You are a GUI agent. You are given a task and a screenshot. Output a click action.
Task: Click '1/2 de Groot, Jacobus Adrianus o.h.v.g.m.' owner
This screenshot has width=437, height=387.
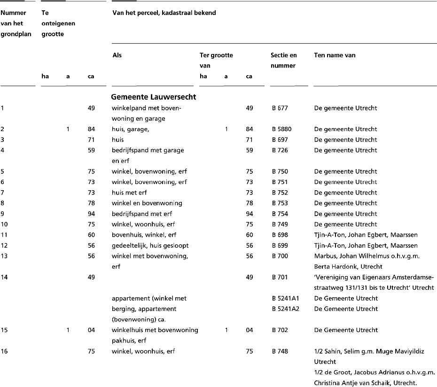[x=375, y=373]
